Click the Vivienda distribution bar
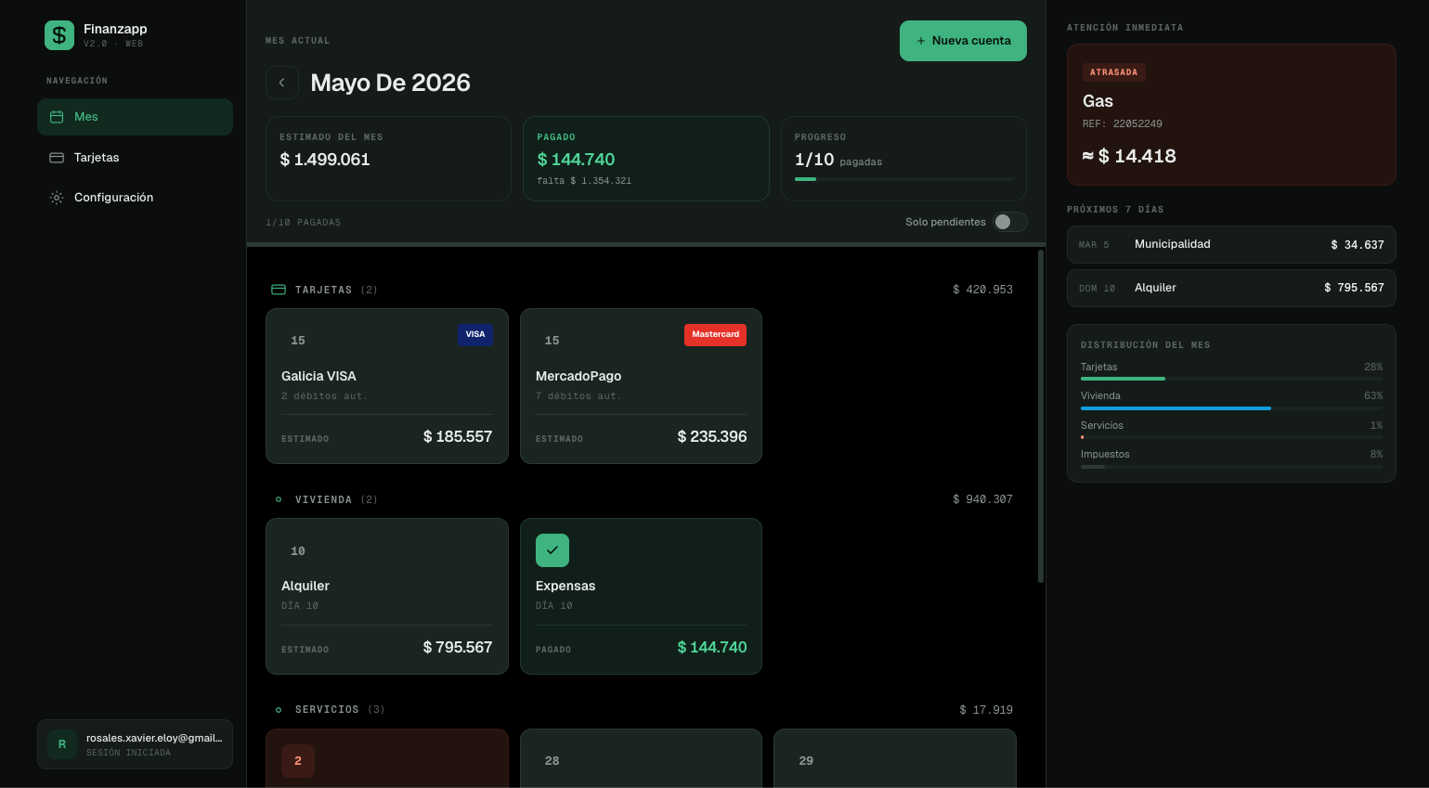 point(1231,408)
